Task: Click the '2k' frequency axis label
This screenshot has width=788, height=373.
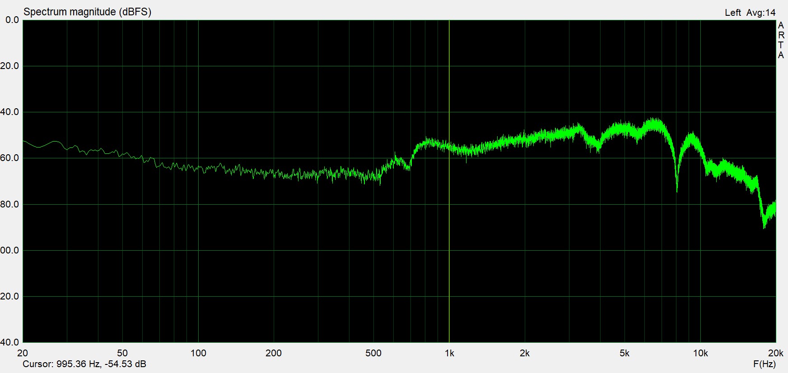Action: point(525,353)
